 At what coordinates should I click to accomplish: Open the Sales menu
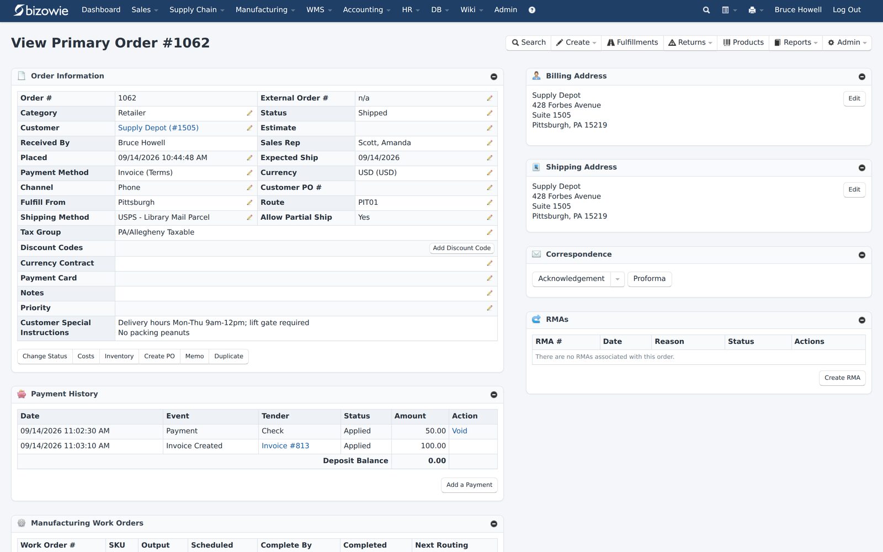coord(145,10)
